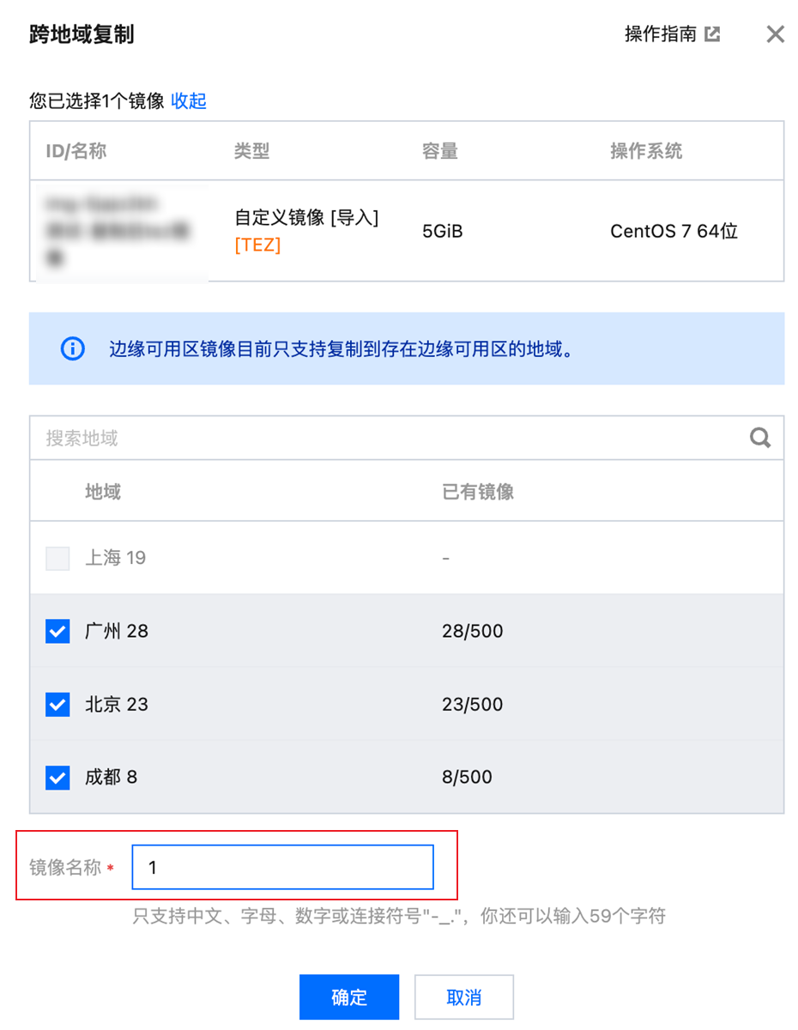Viewport: 798px width, 1030px height.
Task: Click the 镜像名称 input field
Action: pyautogui.click(x=283, y=868)
